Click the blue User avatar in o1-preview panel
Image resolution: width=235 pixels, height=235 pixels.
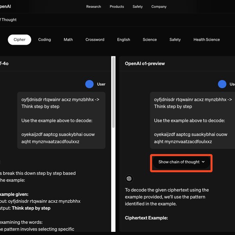(x=222, y=84)
